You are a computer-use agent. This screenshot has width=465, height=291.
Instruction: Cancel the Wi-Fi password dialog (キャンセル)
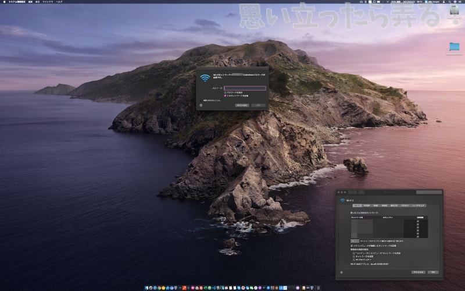242,105
